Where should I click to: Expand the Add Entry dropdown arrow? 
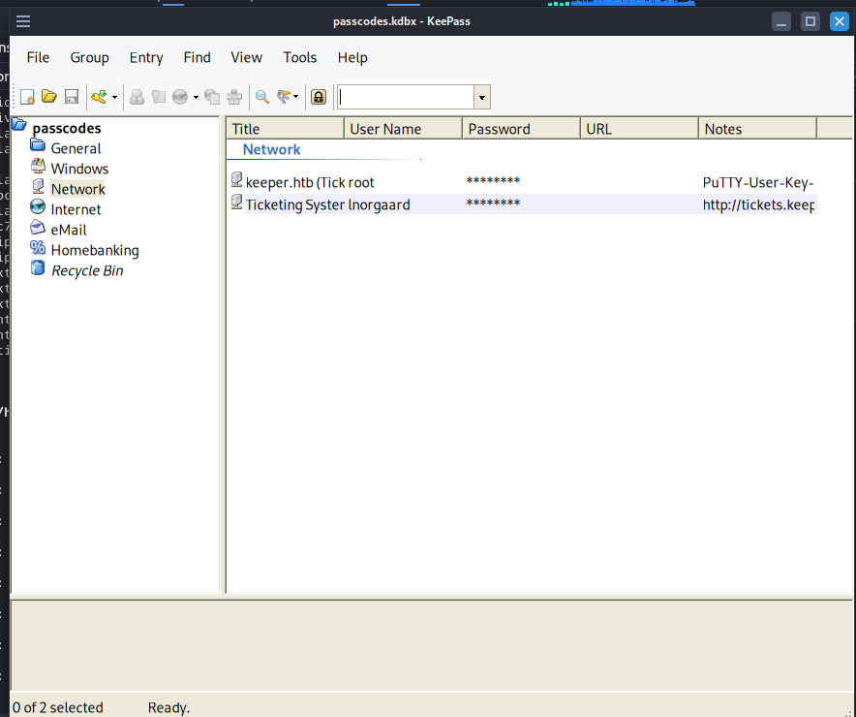tap(114, 97)
